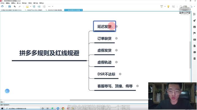Click the vertical scrollbar thumb of the canvas
Screen dimensions: 197x110
(x=190, y=55)
